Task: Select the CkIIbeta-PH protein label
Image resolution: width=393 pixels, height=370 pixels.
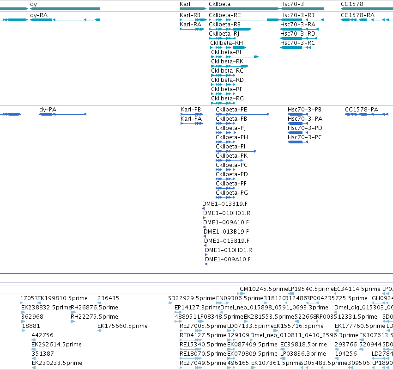Action: 232,137
